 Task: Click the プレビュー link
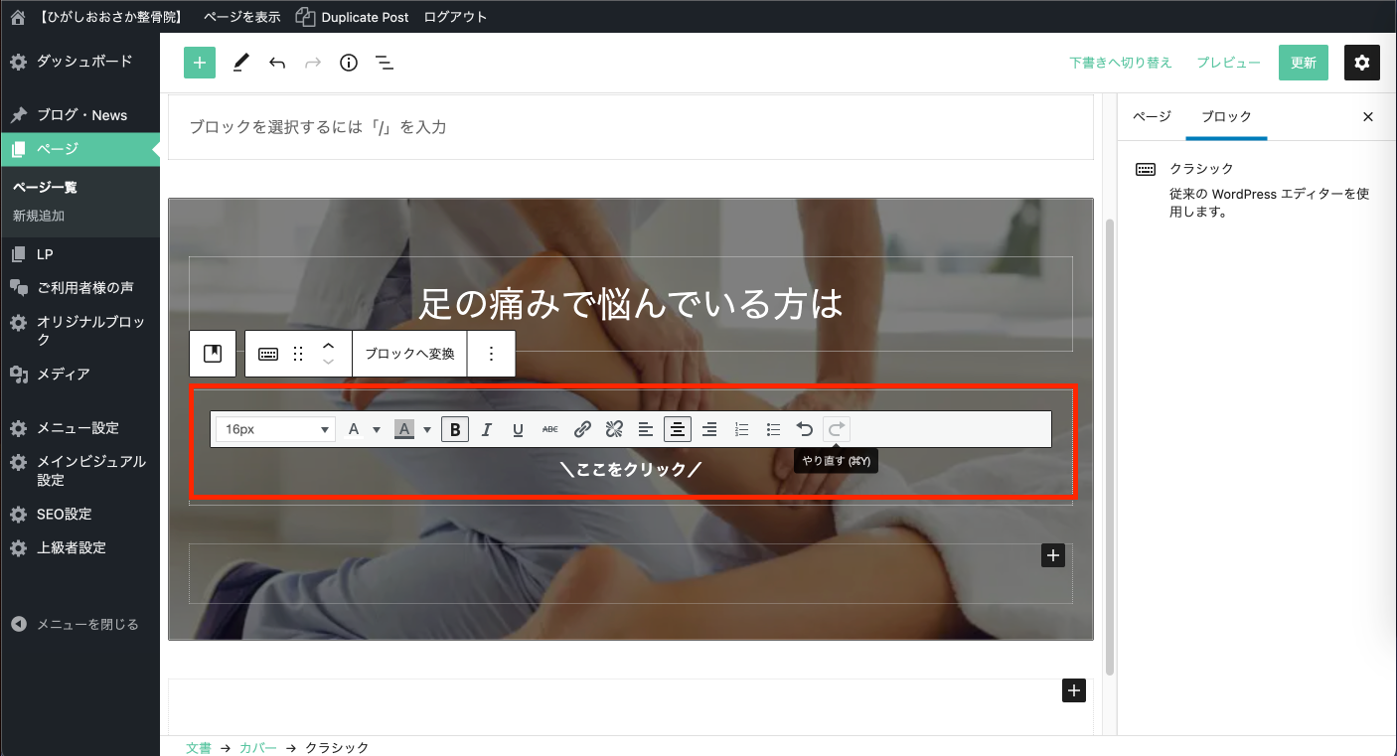coord(1228,63)
